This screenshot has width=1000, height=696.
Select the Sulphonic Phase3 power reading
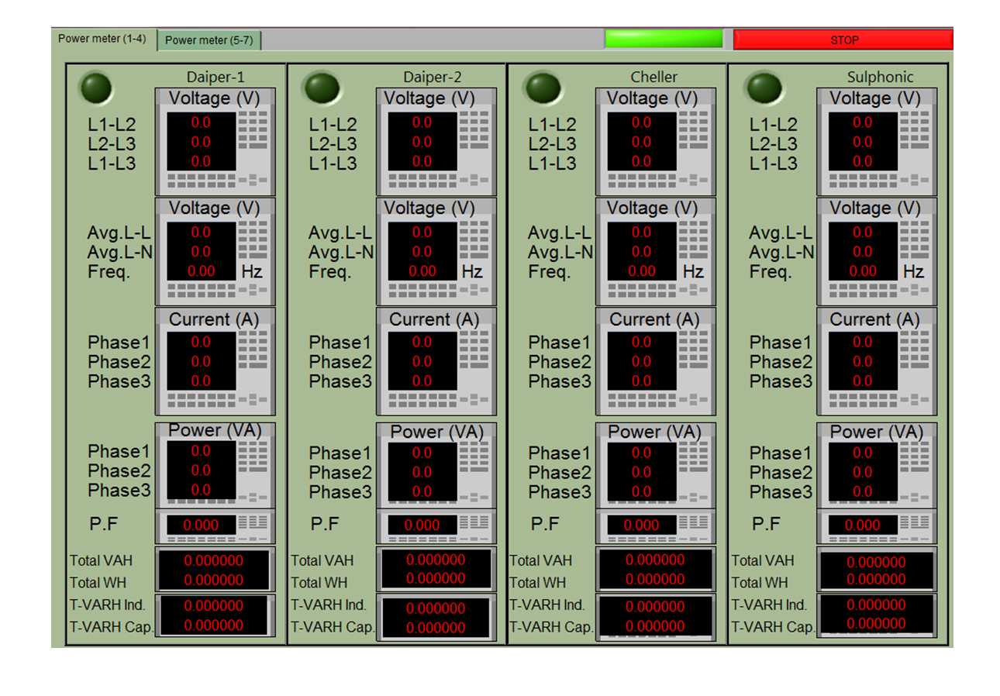click(862, 491)
